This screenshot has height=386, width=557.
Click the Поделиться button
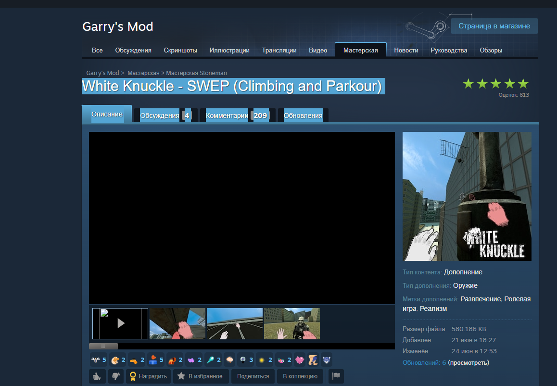click(253, 376)
